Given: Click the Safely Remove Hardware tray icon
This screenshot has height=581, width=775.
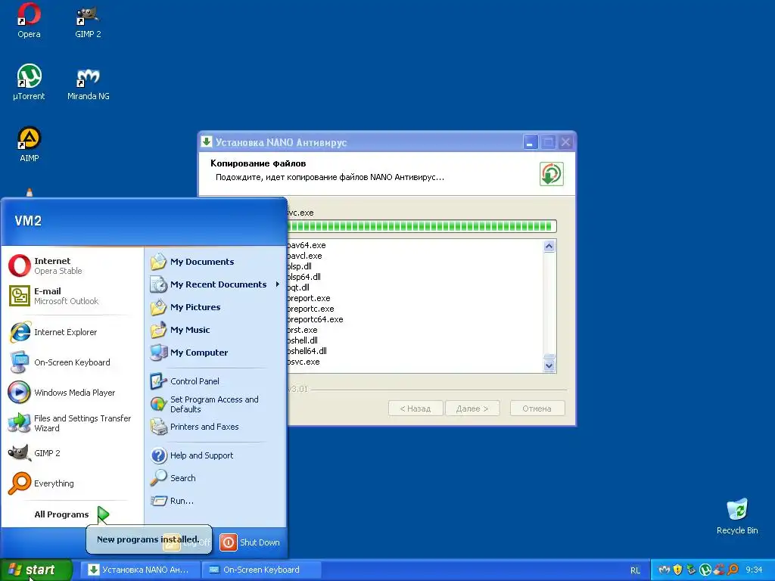Looking at the screenshot, I should [691, 570].
